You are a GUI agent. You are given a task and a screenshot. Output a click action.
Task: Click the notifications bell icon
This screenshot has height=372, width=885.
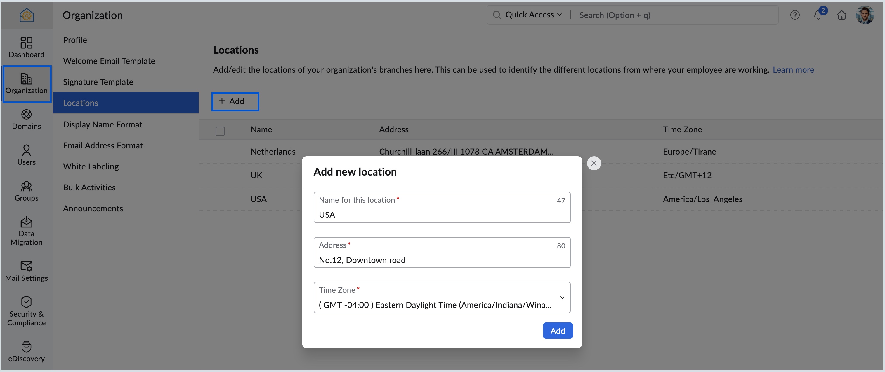pyautogui.click(x=818, y=15)
